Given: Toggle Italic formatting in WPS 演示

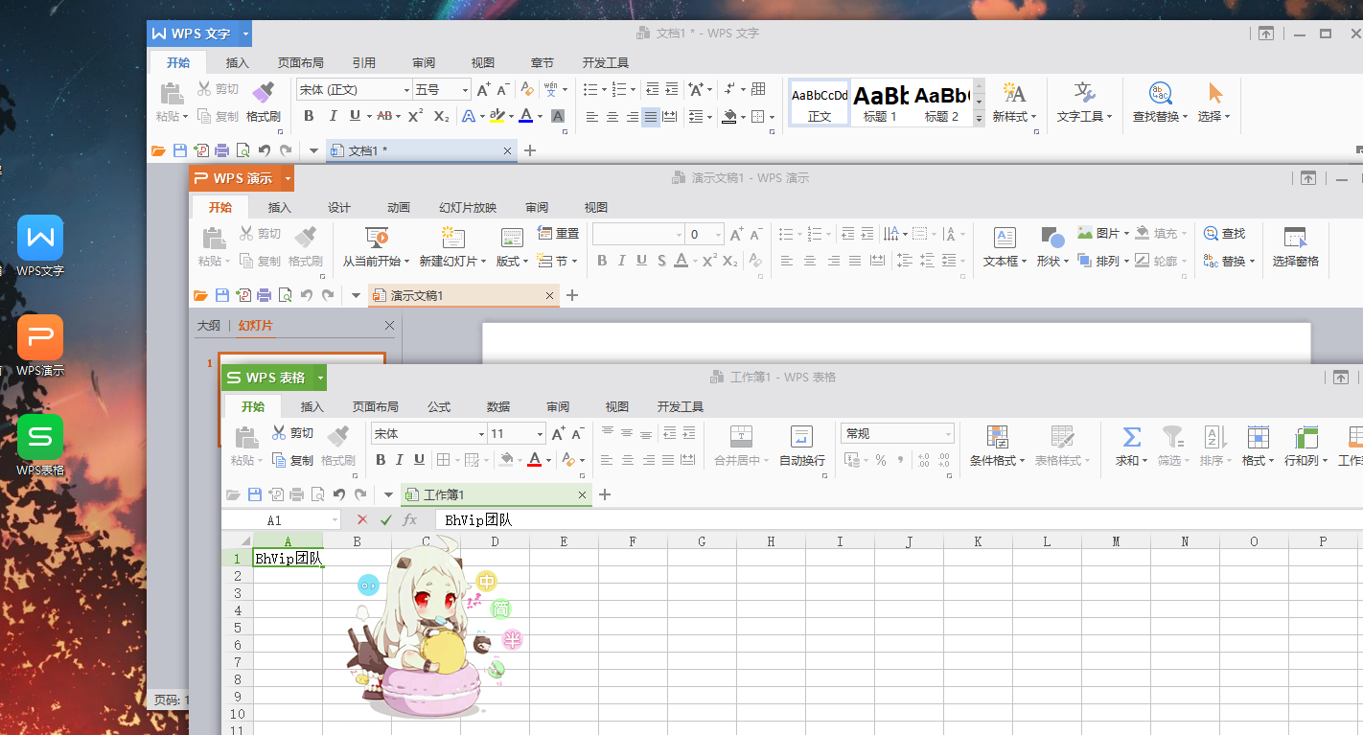Looking at the screenshot, I should [x=620, y=260].
